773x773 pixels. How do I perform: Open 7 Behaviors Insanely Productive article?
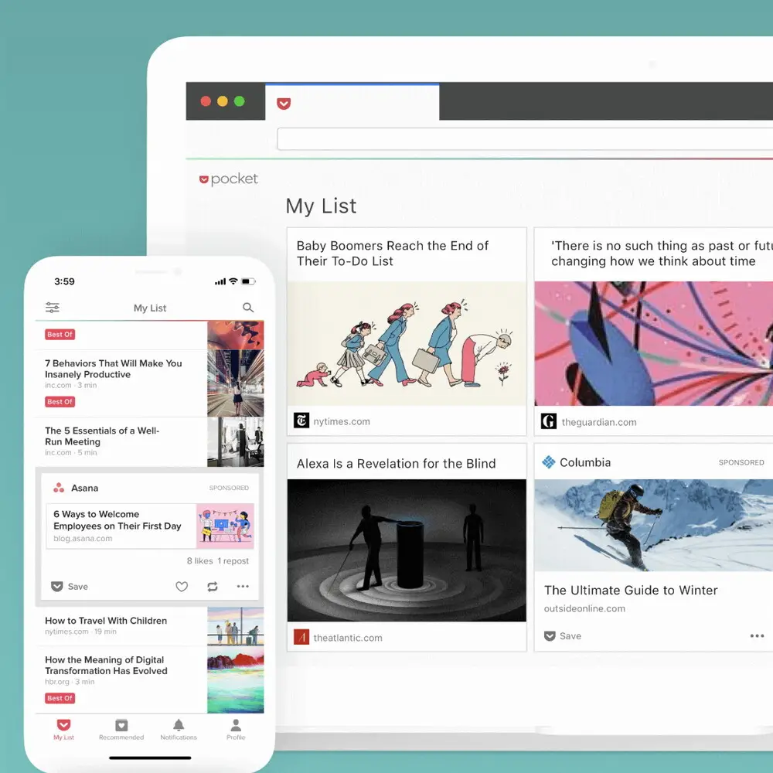[114, 369]
